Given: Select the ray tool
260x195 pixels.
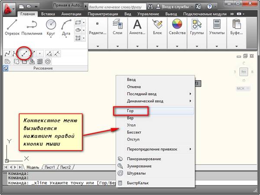Looking at the screenshot, I should pyautogui.click(x=33, y=53).
